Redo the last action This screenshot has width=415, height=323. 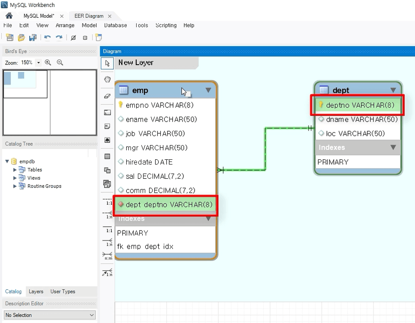coord(59,38)
